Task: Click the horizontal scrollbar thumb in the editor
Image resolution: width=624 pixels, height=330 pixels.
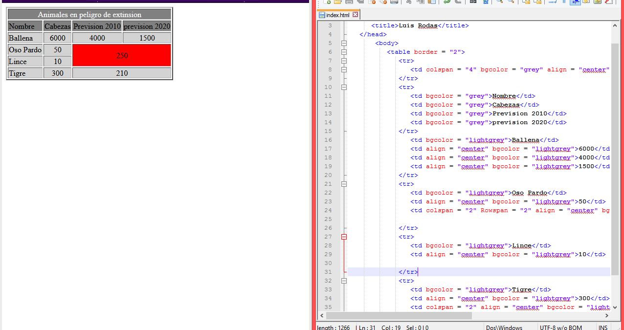Action: coord(399,316)
